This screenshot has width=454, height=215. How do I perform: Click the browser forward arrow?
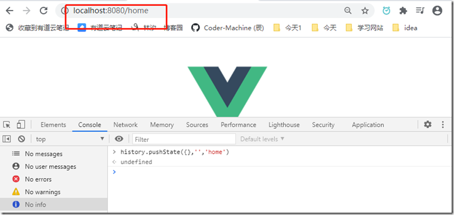point(26,11)
